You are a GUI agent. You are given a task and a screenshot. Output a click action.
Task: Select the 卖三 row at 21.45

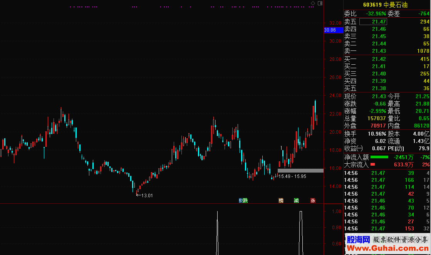[387, 36]
